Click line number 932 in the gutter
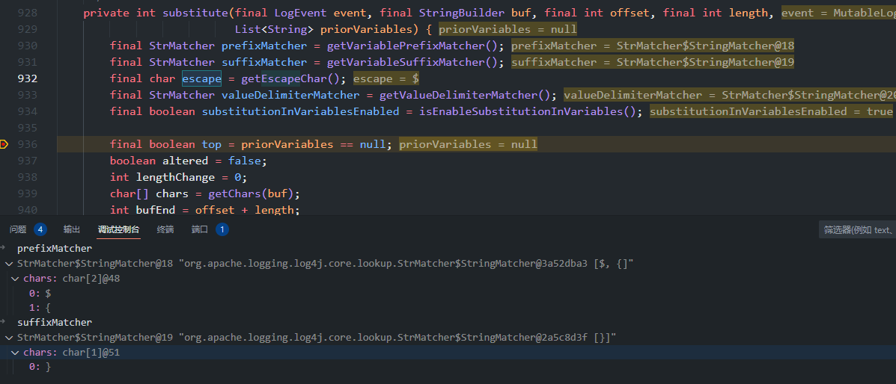Screen dimensions: 896x384 click(27, 78)
